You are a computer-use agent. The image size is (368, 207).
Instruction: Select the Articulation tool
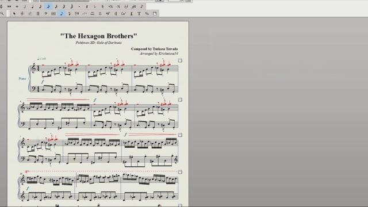point(100,14)
